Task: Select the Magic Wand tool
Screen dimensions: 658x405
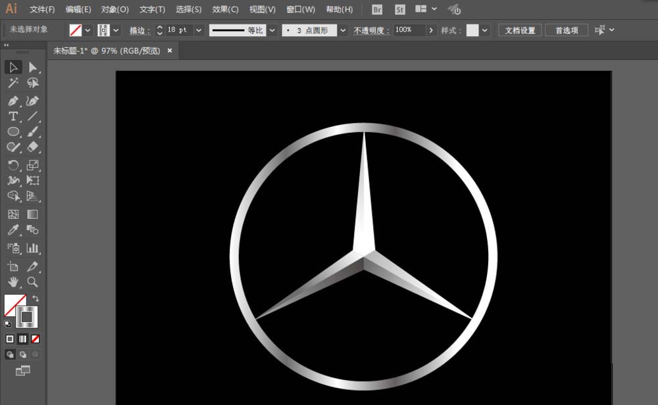Action: (13, 83)
